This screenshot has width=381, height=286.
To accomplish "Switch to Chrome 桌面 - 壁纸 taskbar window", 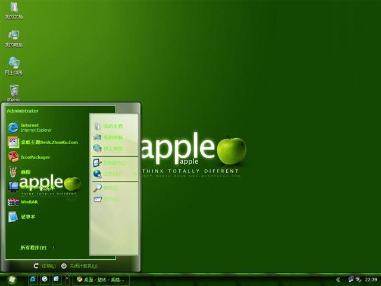I will pyautogui.click(x=101, y=279).
